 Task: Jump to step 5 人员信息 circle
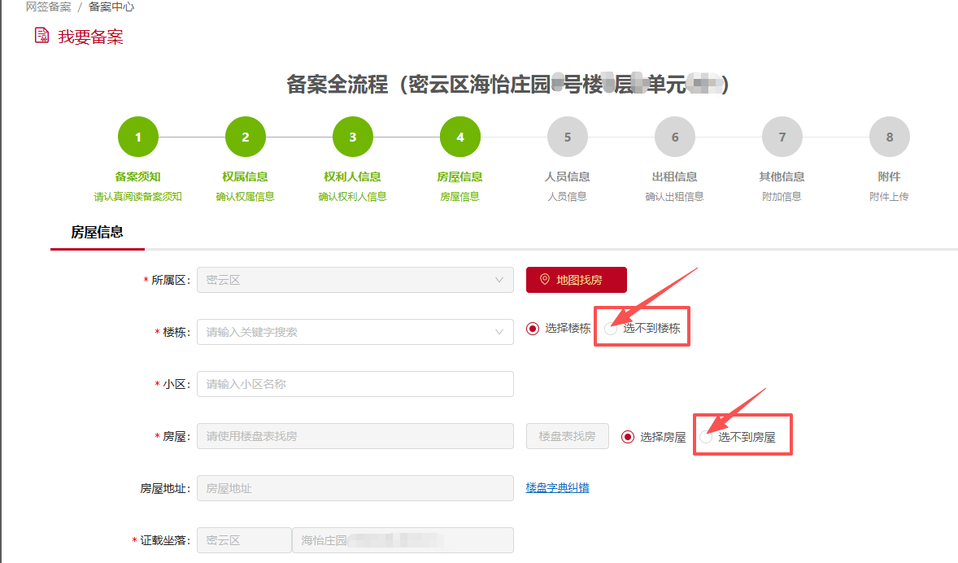(x=568, y=137)
